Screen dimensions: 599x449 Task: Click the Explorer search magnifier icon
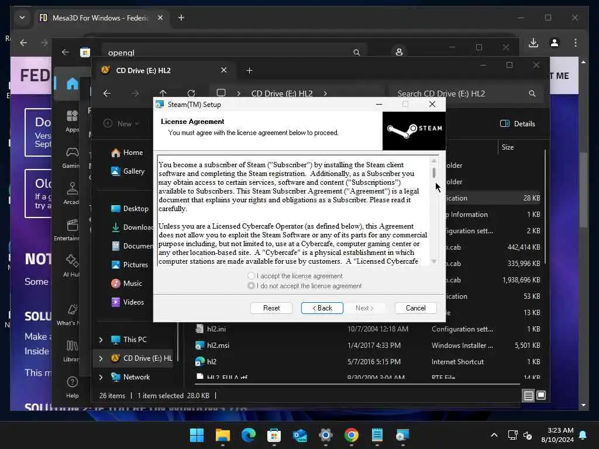(532, 94)
